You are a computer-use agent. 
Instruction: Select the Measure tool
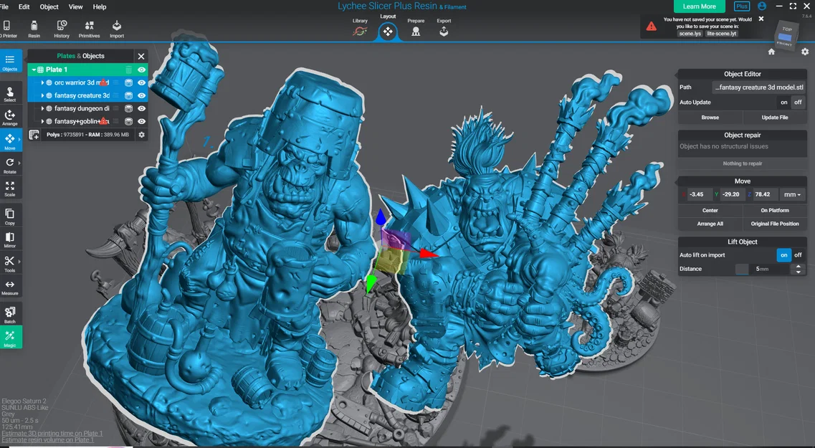pos(10,287)
